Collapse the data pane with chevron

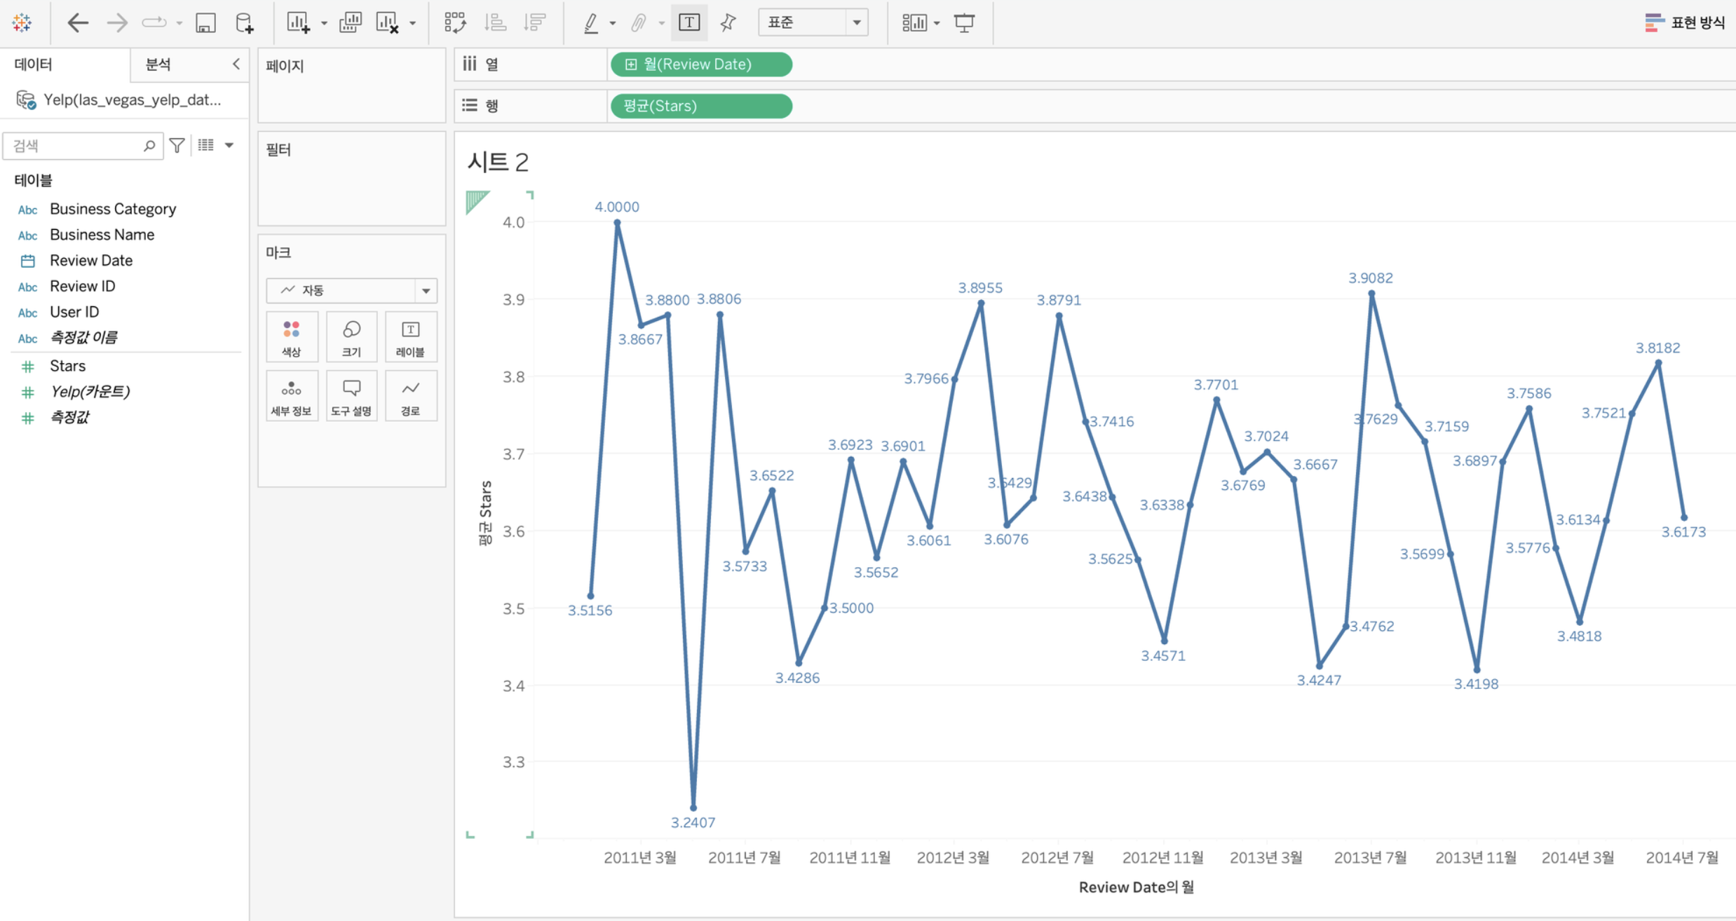pos(236,64)
